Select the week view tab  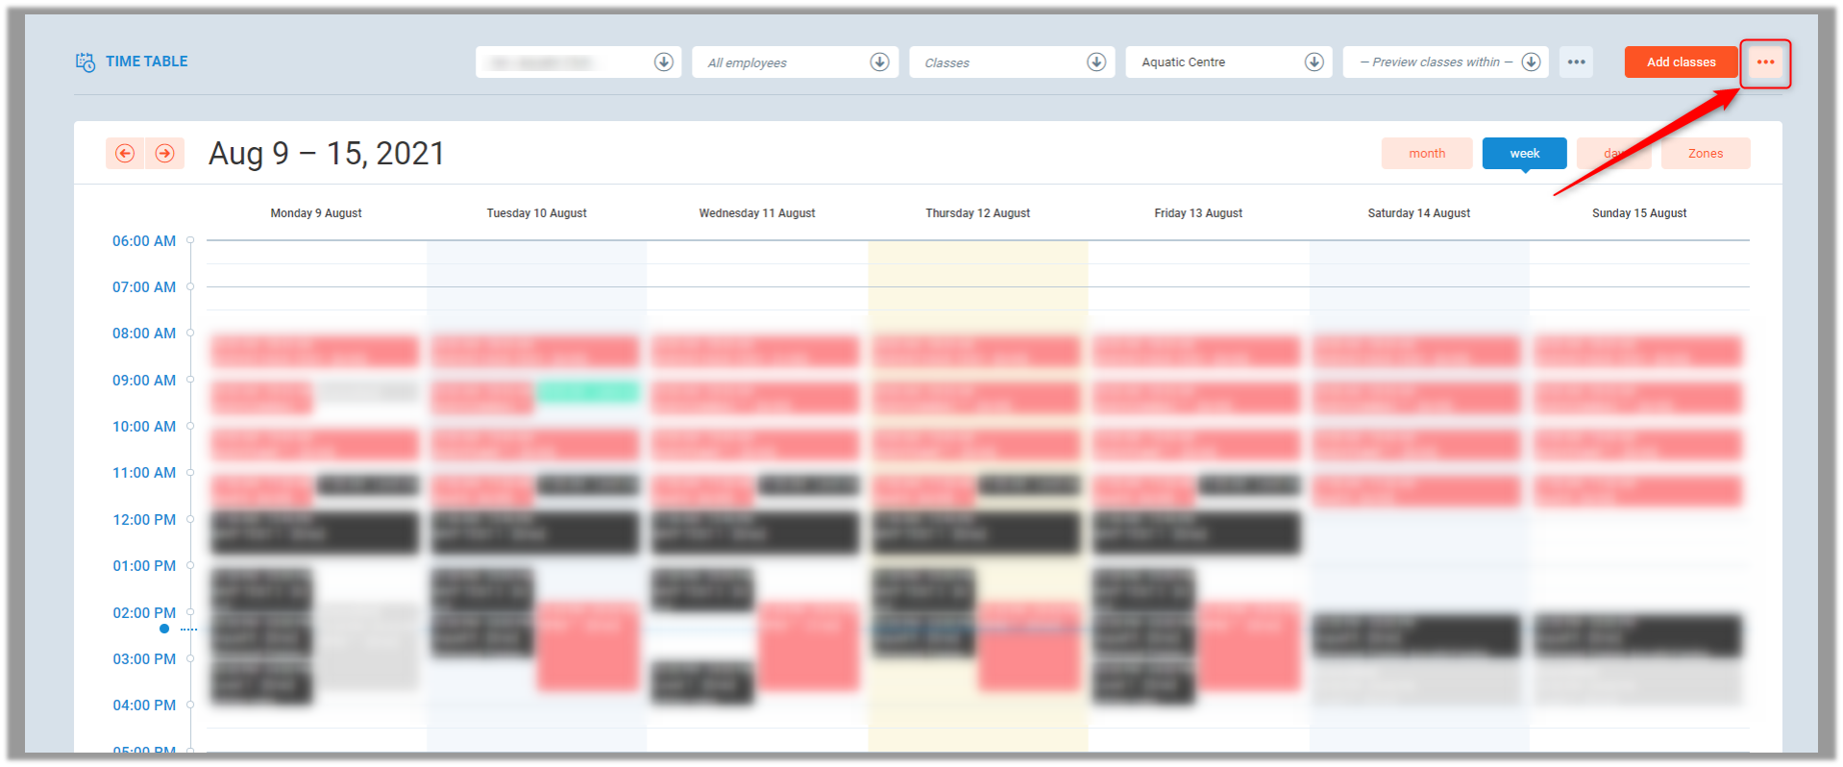click(x=1524, y=154)
